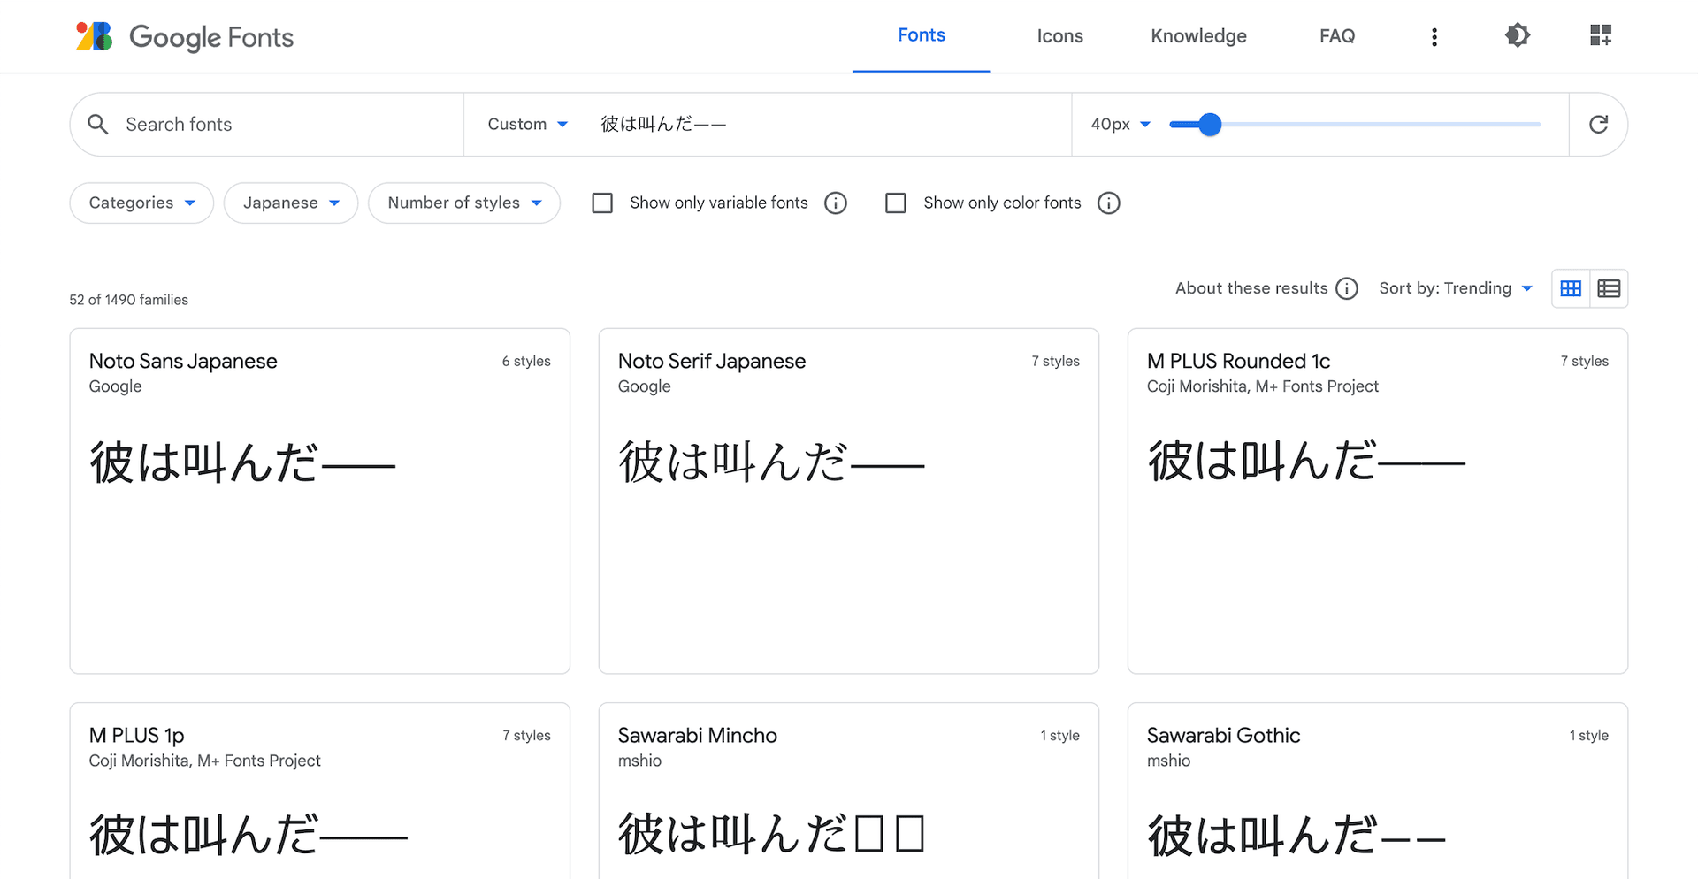Click author text under M PLUS 1p
The height and width of the screenshot is (879, 1698).
pos(204,761)
